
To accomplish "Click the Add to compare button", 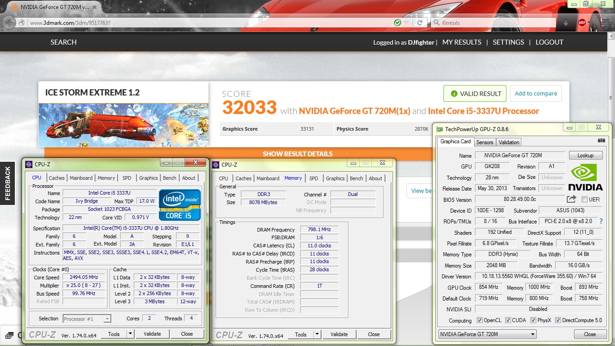I will 536,94.
